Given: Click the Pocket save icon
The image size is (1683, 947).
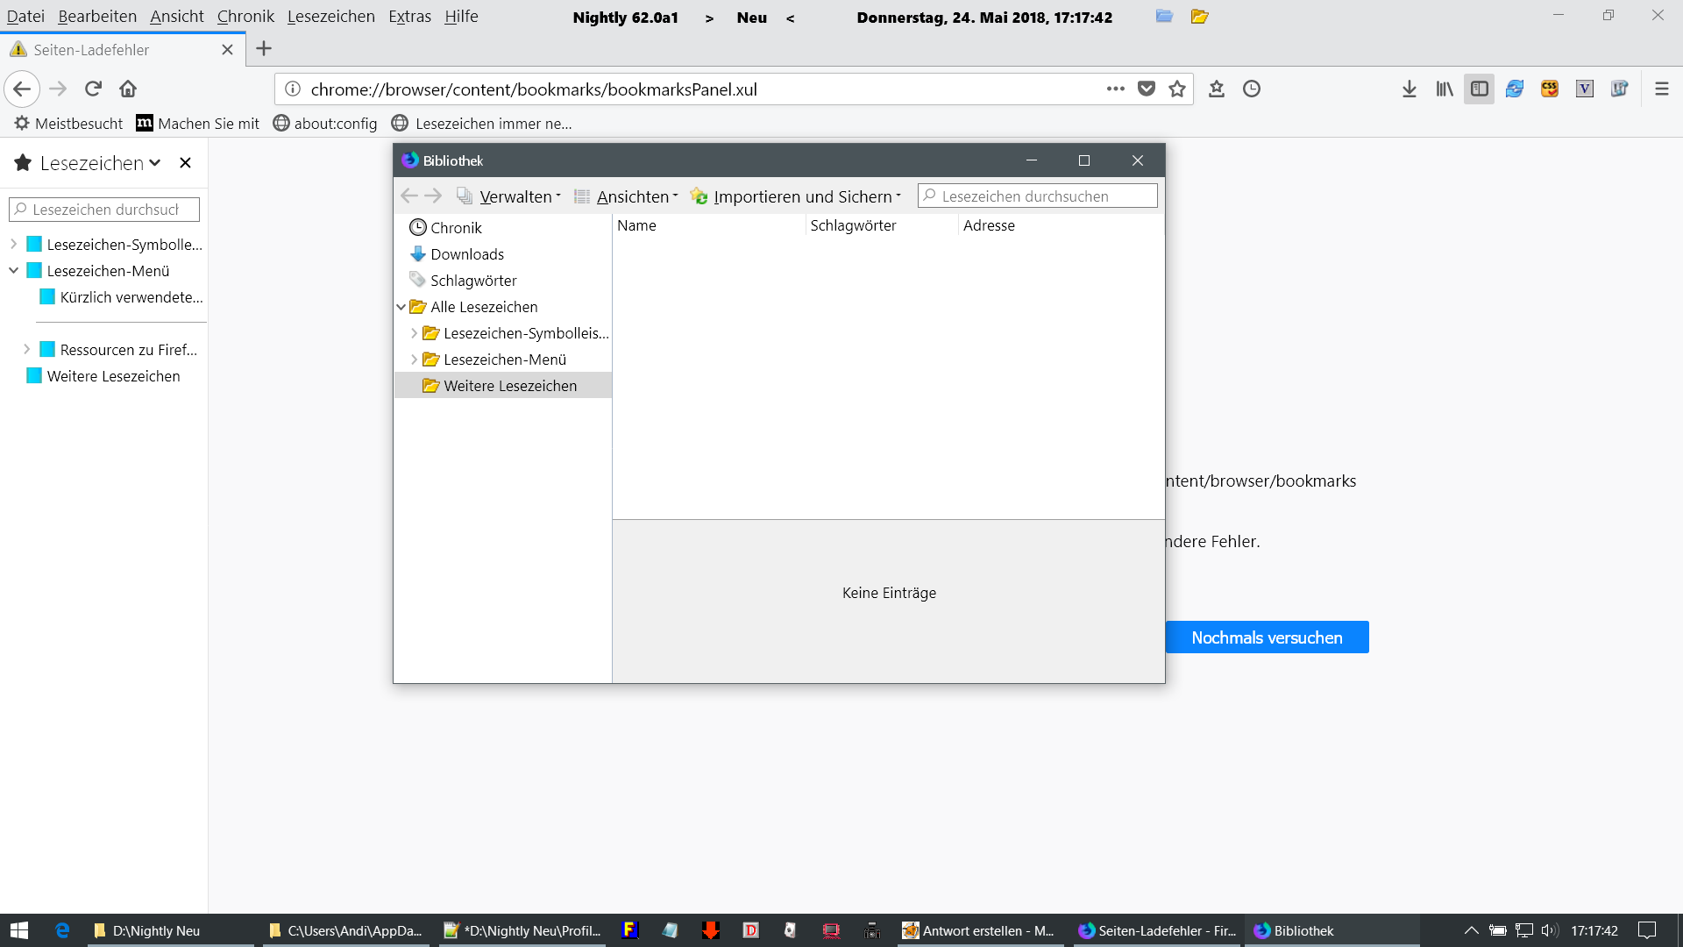Looking at the screenshot, I should (1146, 89).
